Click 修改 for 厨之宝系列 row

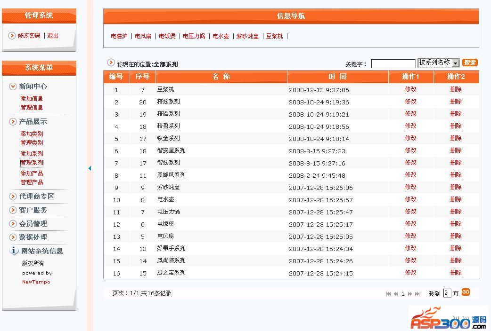[410, 272]
